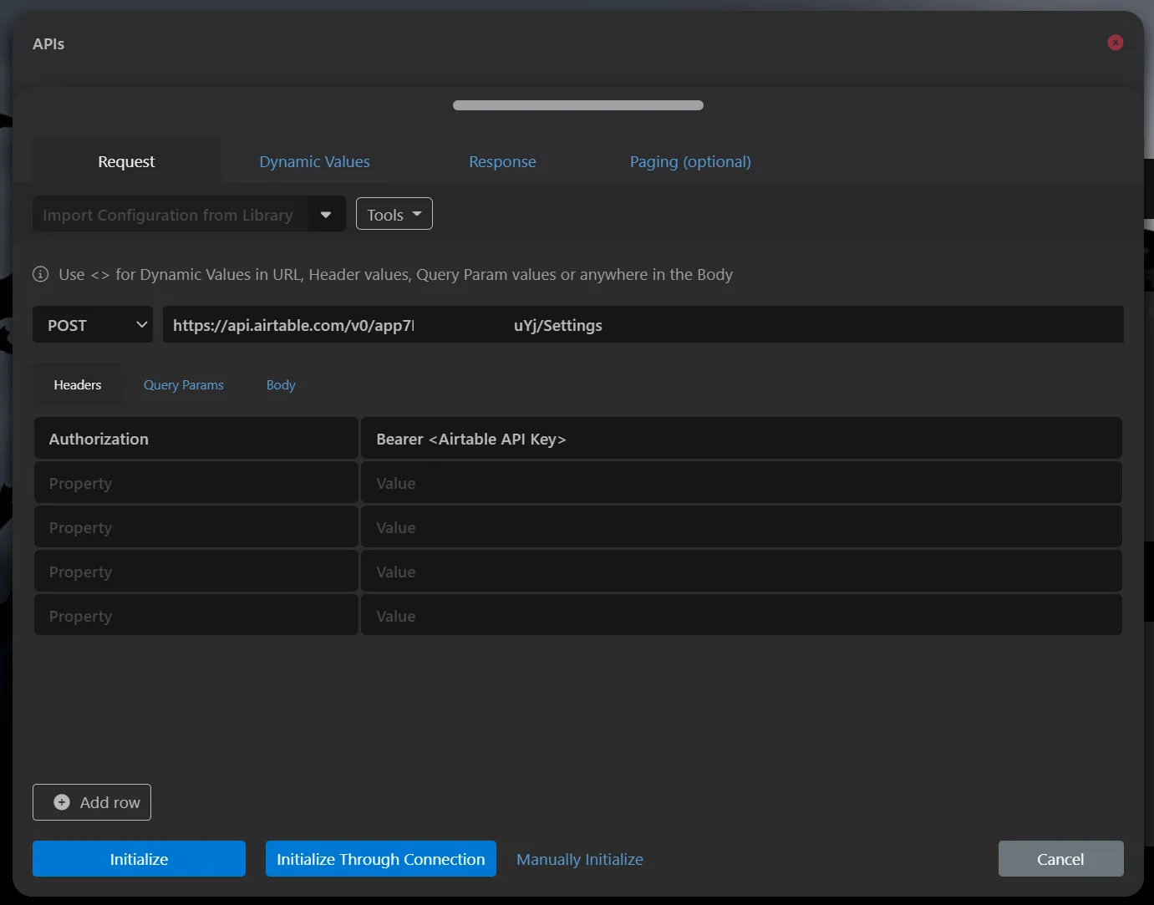Edit the Airtable API URL field

coord(643,324)
